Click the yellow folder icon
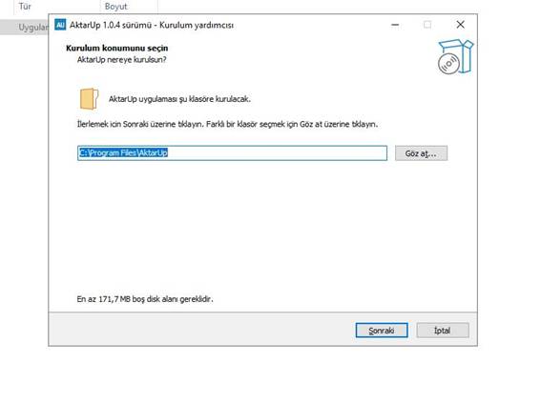The height and width of the screenshot is (403, 541). 89,99
